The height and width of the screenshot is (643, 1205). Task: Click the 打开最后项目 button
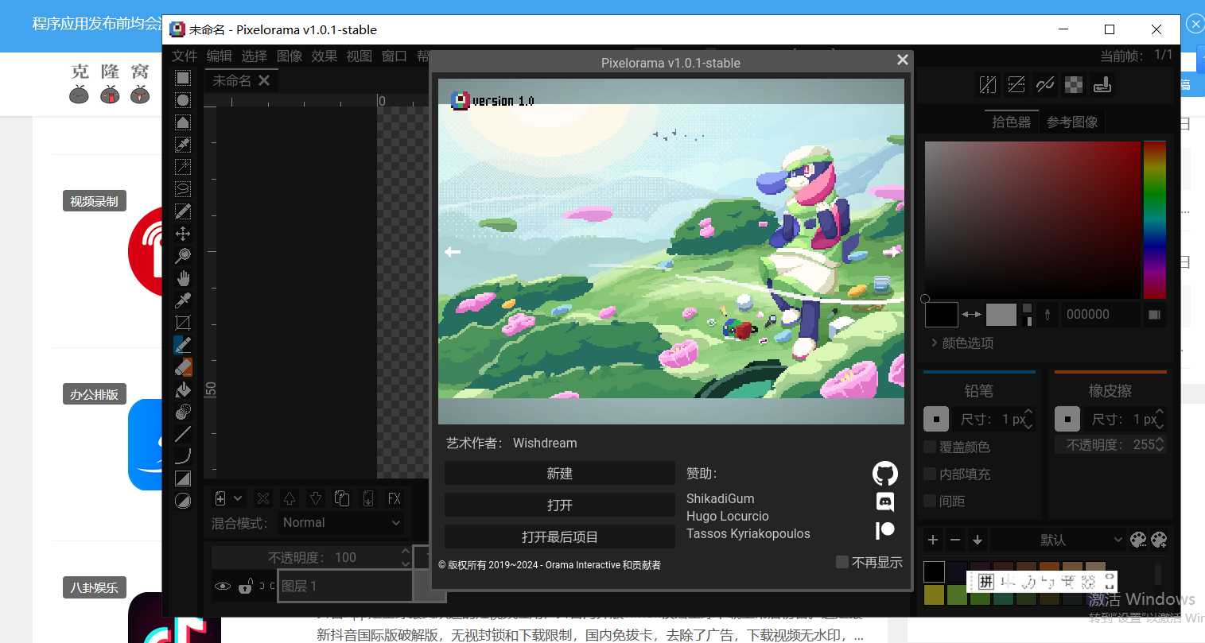[560, 537]
